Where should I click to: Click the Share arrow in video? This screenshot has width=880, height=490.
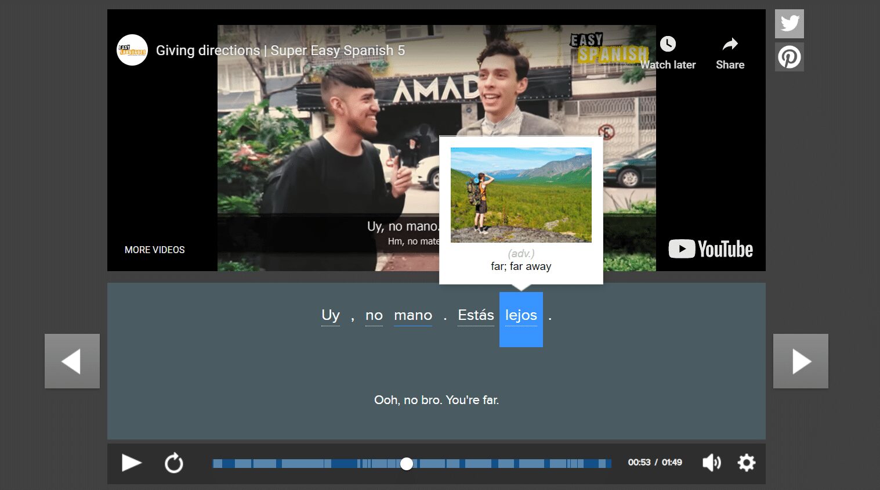pyautogui.click(x=730, y=44)
